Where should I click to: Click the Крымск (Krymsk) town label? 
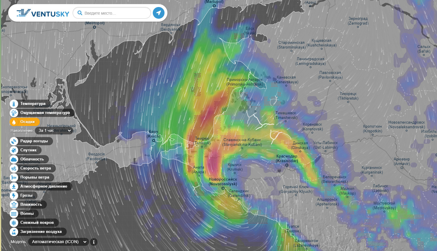coord(235,167)
